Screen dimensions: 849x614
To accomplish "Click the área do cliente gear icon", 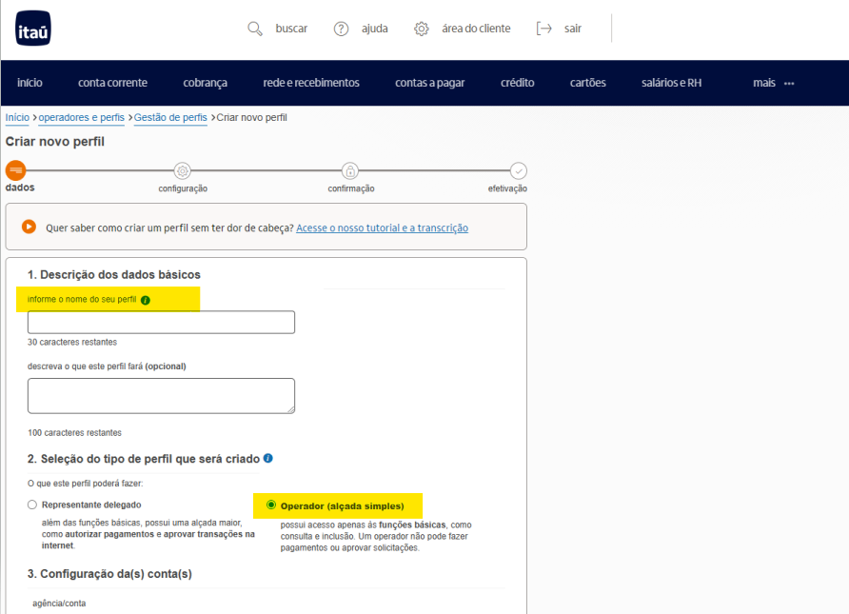I will [x=422, y=29].
